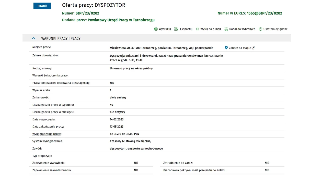Click the Powiatowy Urząd Pracy w Tarnobrzegu text
The image size is (322, 183).
[x=121, y=20]
